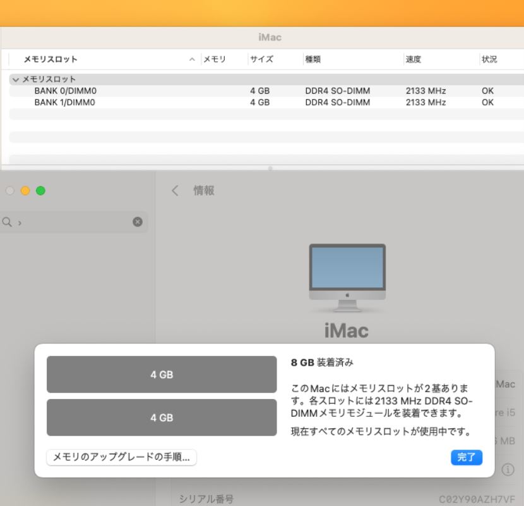
Task: Click the メモリ column header
Action: point(215,59)
